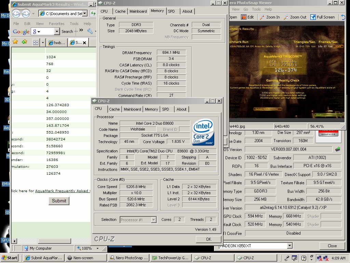This screenshot has width=350, height=263.
Task: Open Favorites menu in Internet Explorer
Action: 56,24
